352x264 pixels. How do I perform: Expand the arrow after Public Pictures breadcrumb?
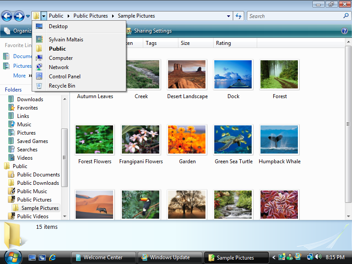pos(113,16)
